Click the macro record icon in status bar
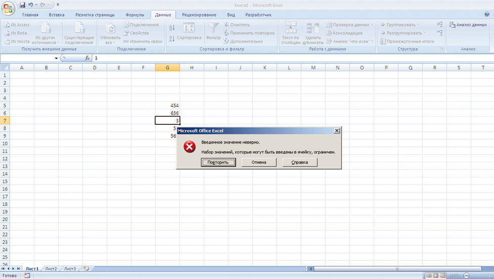Image resolution: width=494 pixels, height=279 pixels. coord(27,275)
